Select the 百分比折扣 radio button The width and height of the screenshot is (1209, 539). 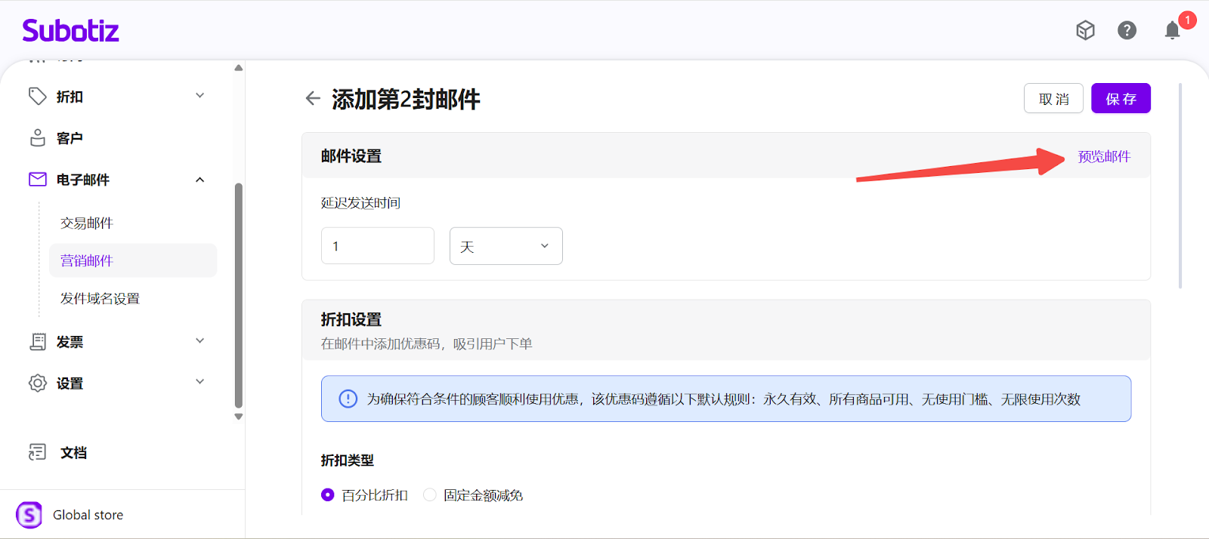(x=327, y=495)
